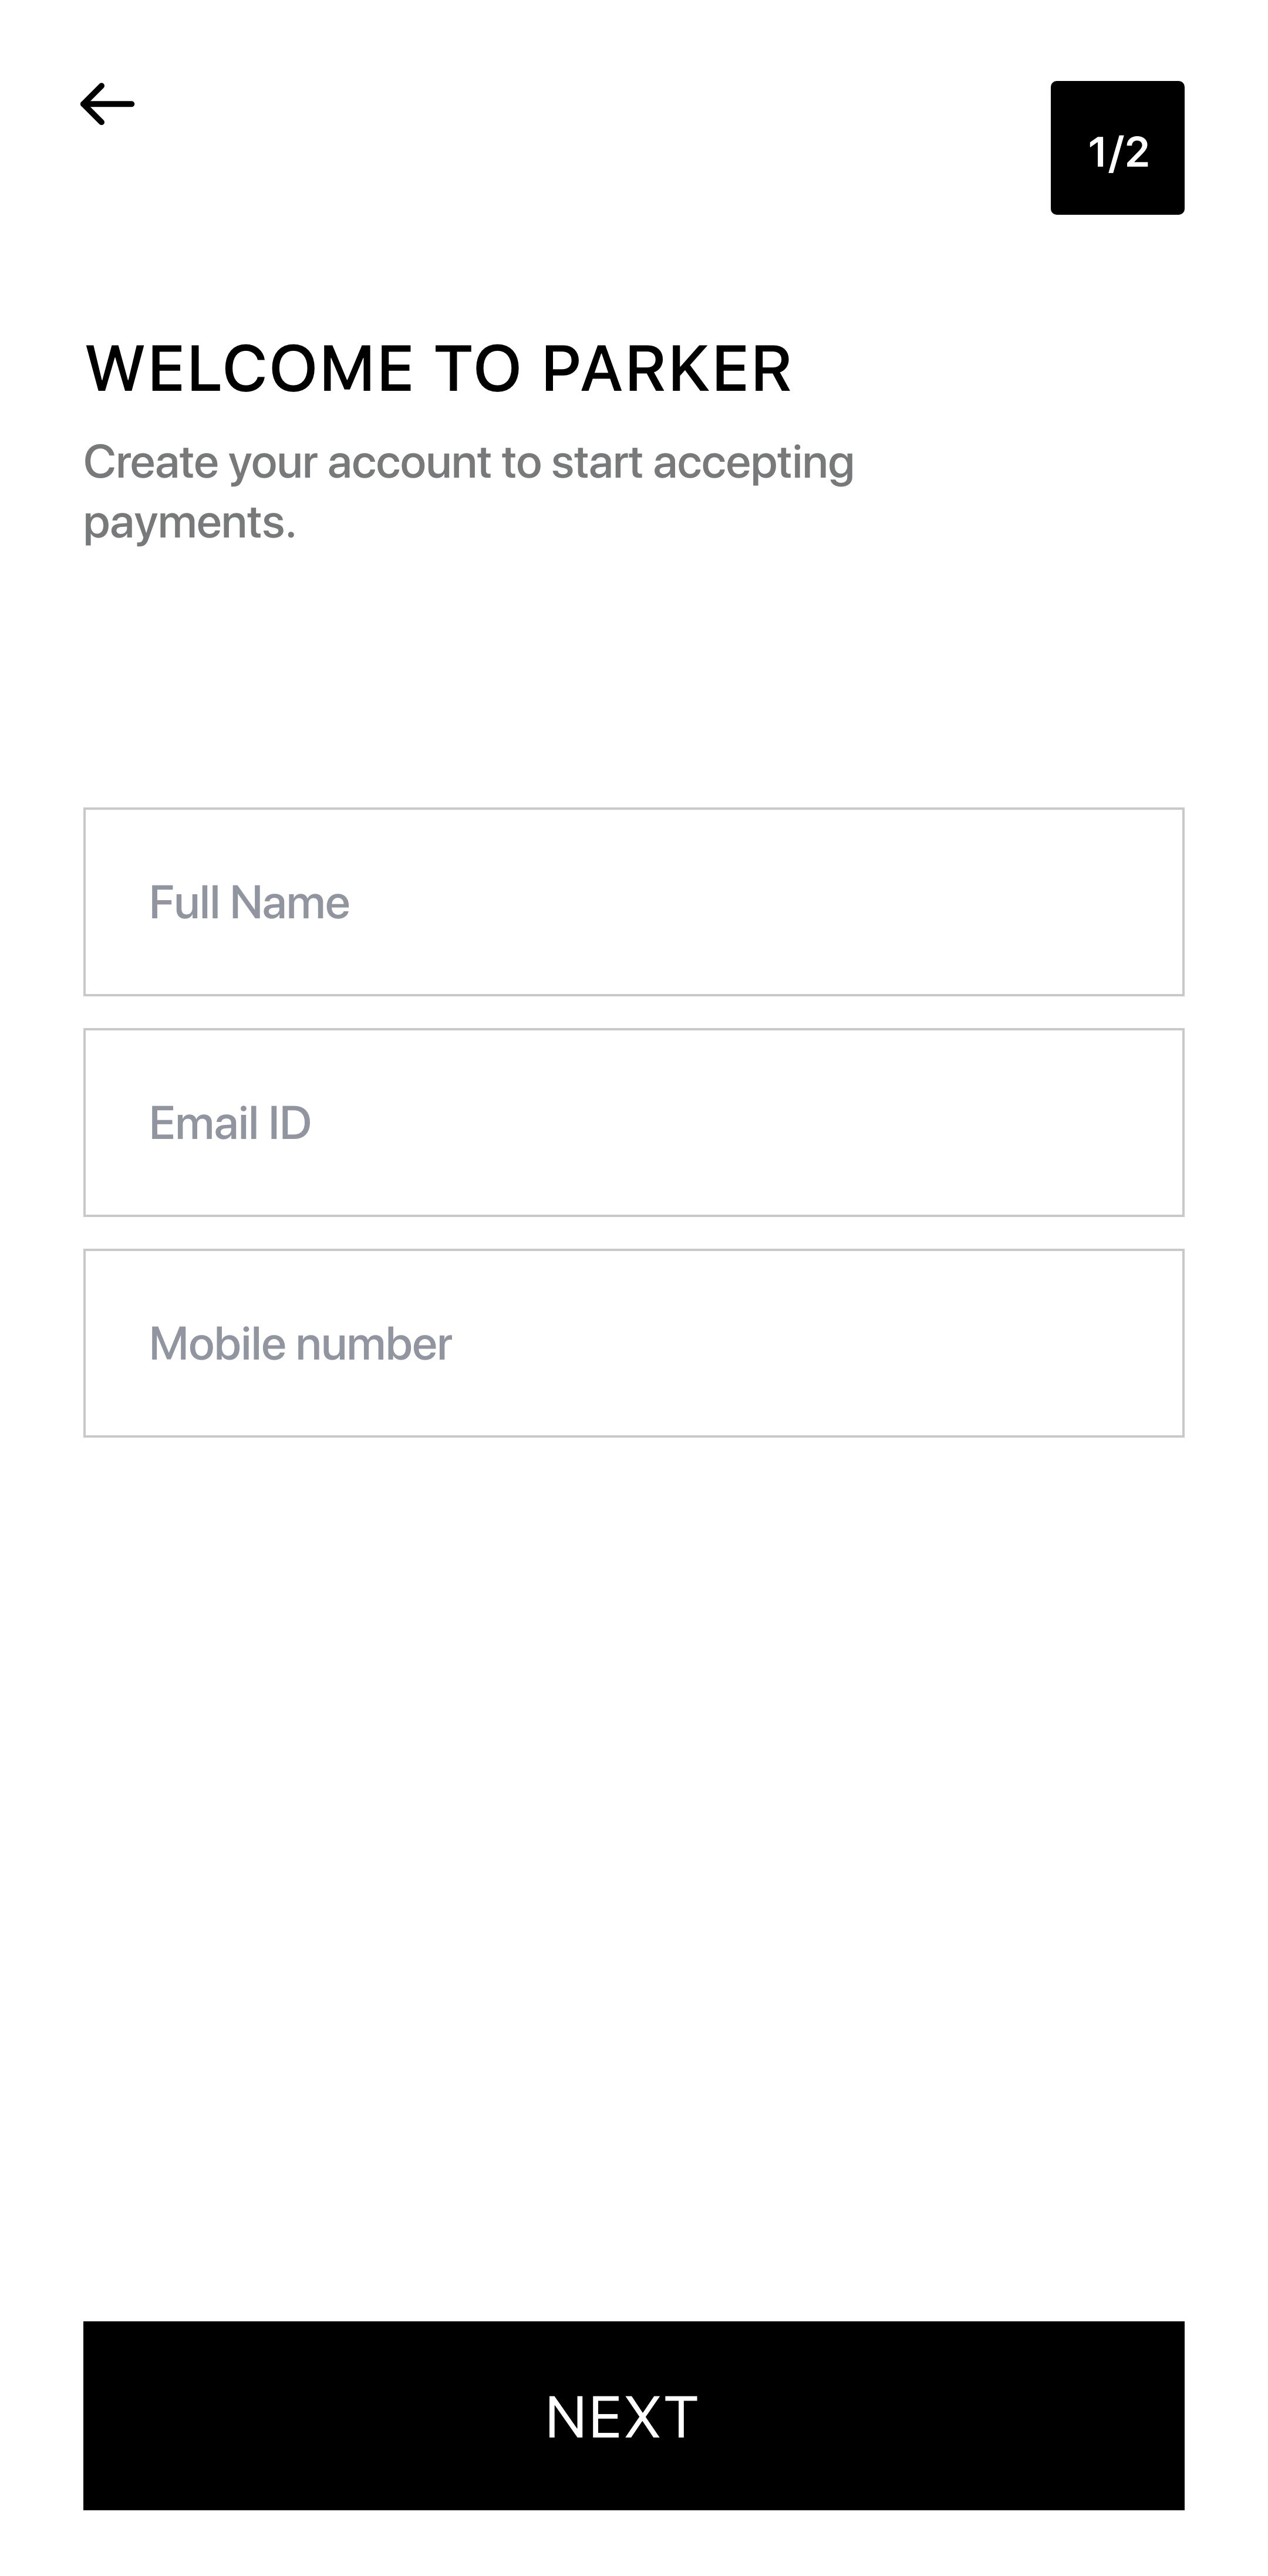Return to previous screen via arrow
This screenshot has height=2576, width=1268.
(107, 104)
